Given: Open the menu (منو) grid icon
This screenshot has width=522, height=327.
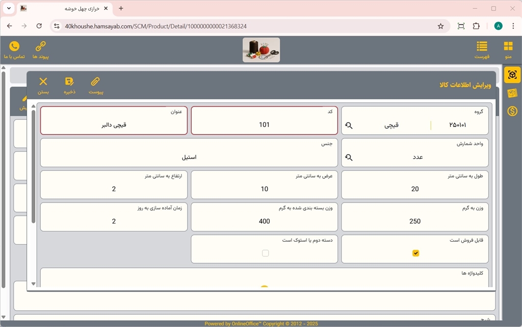Looking at the screenshot, I should pyautogui.click(x=508, y=47).
